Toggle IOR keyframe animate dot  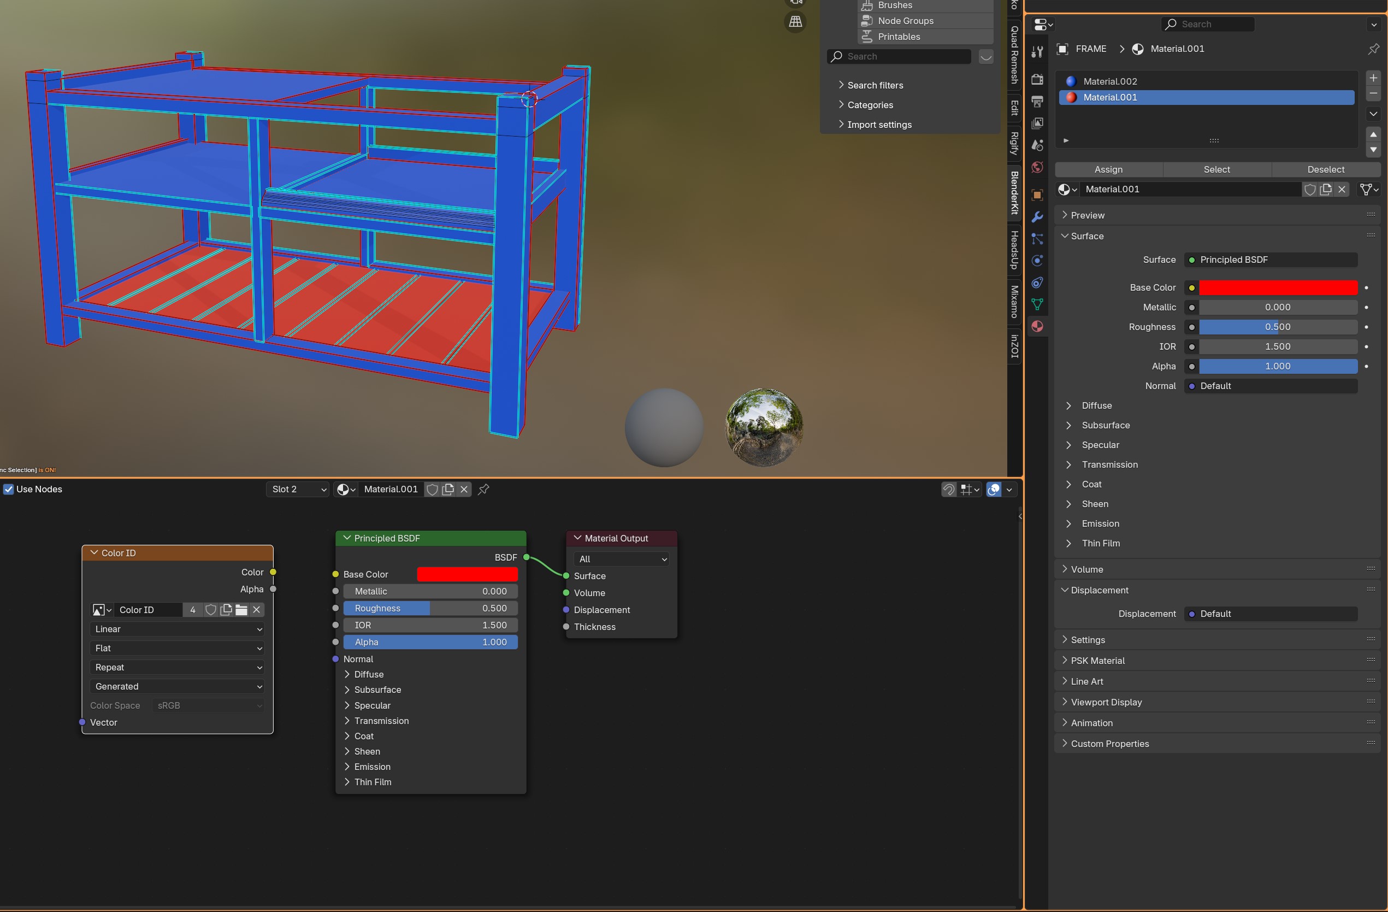point(1366,346)
